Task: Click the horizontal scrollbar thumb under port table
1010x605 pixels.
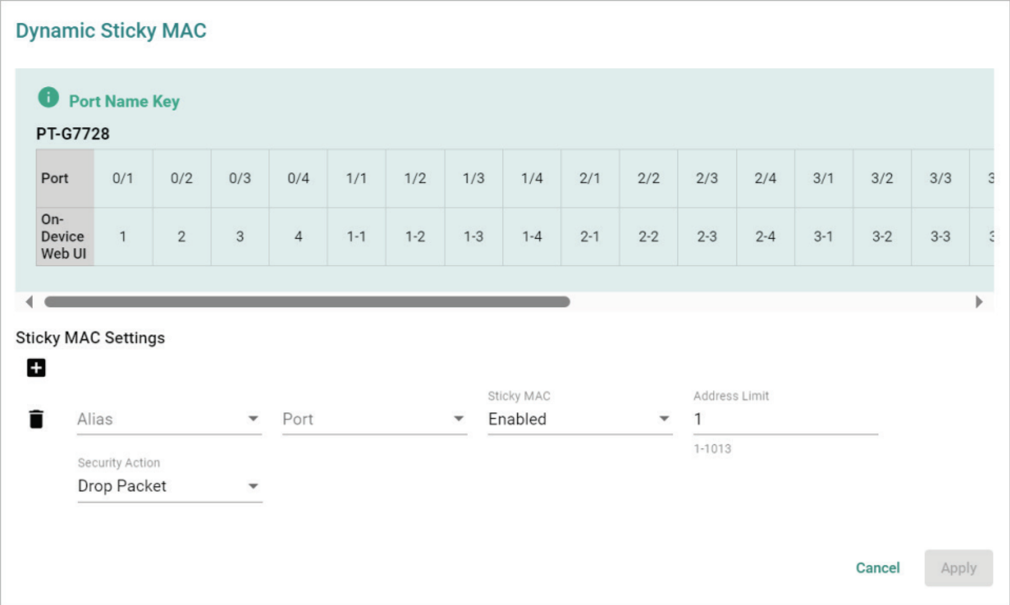Action: 307,302
